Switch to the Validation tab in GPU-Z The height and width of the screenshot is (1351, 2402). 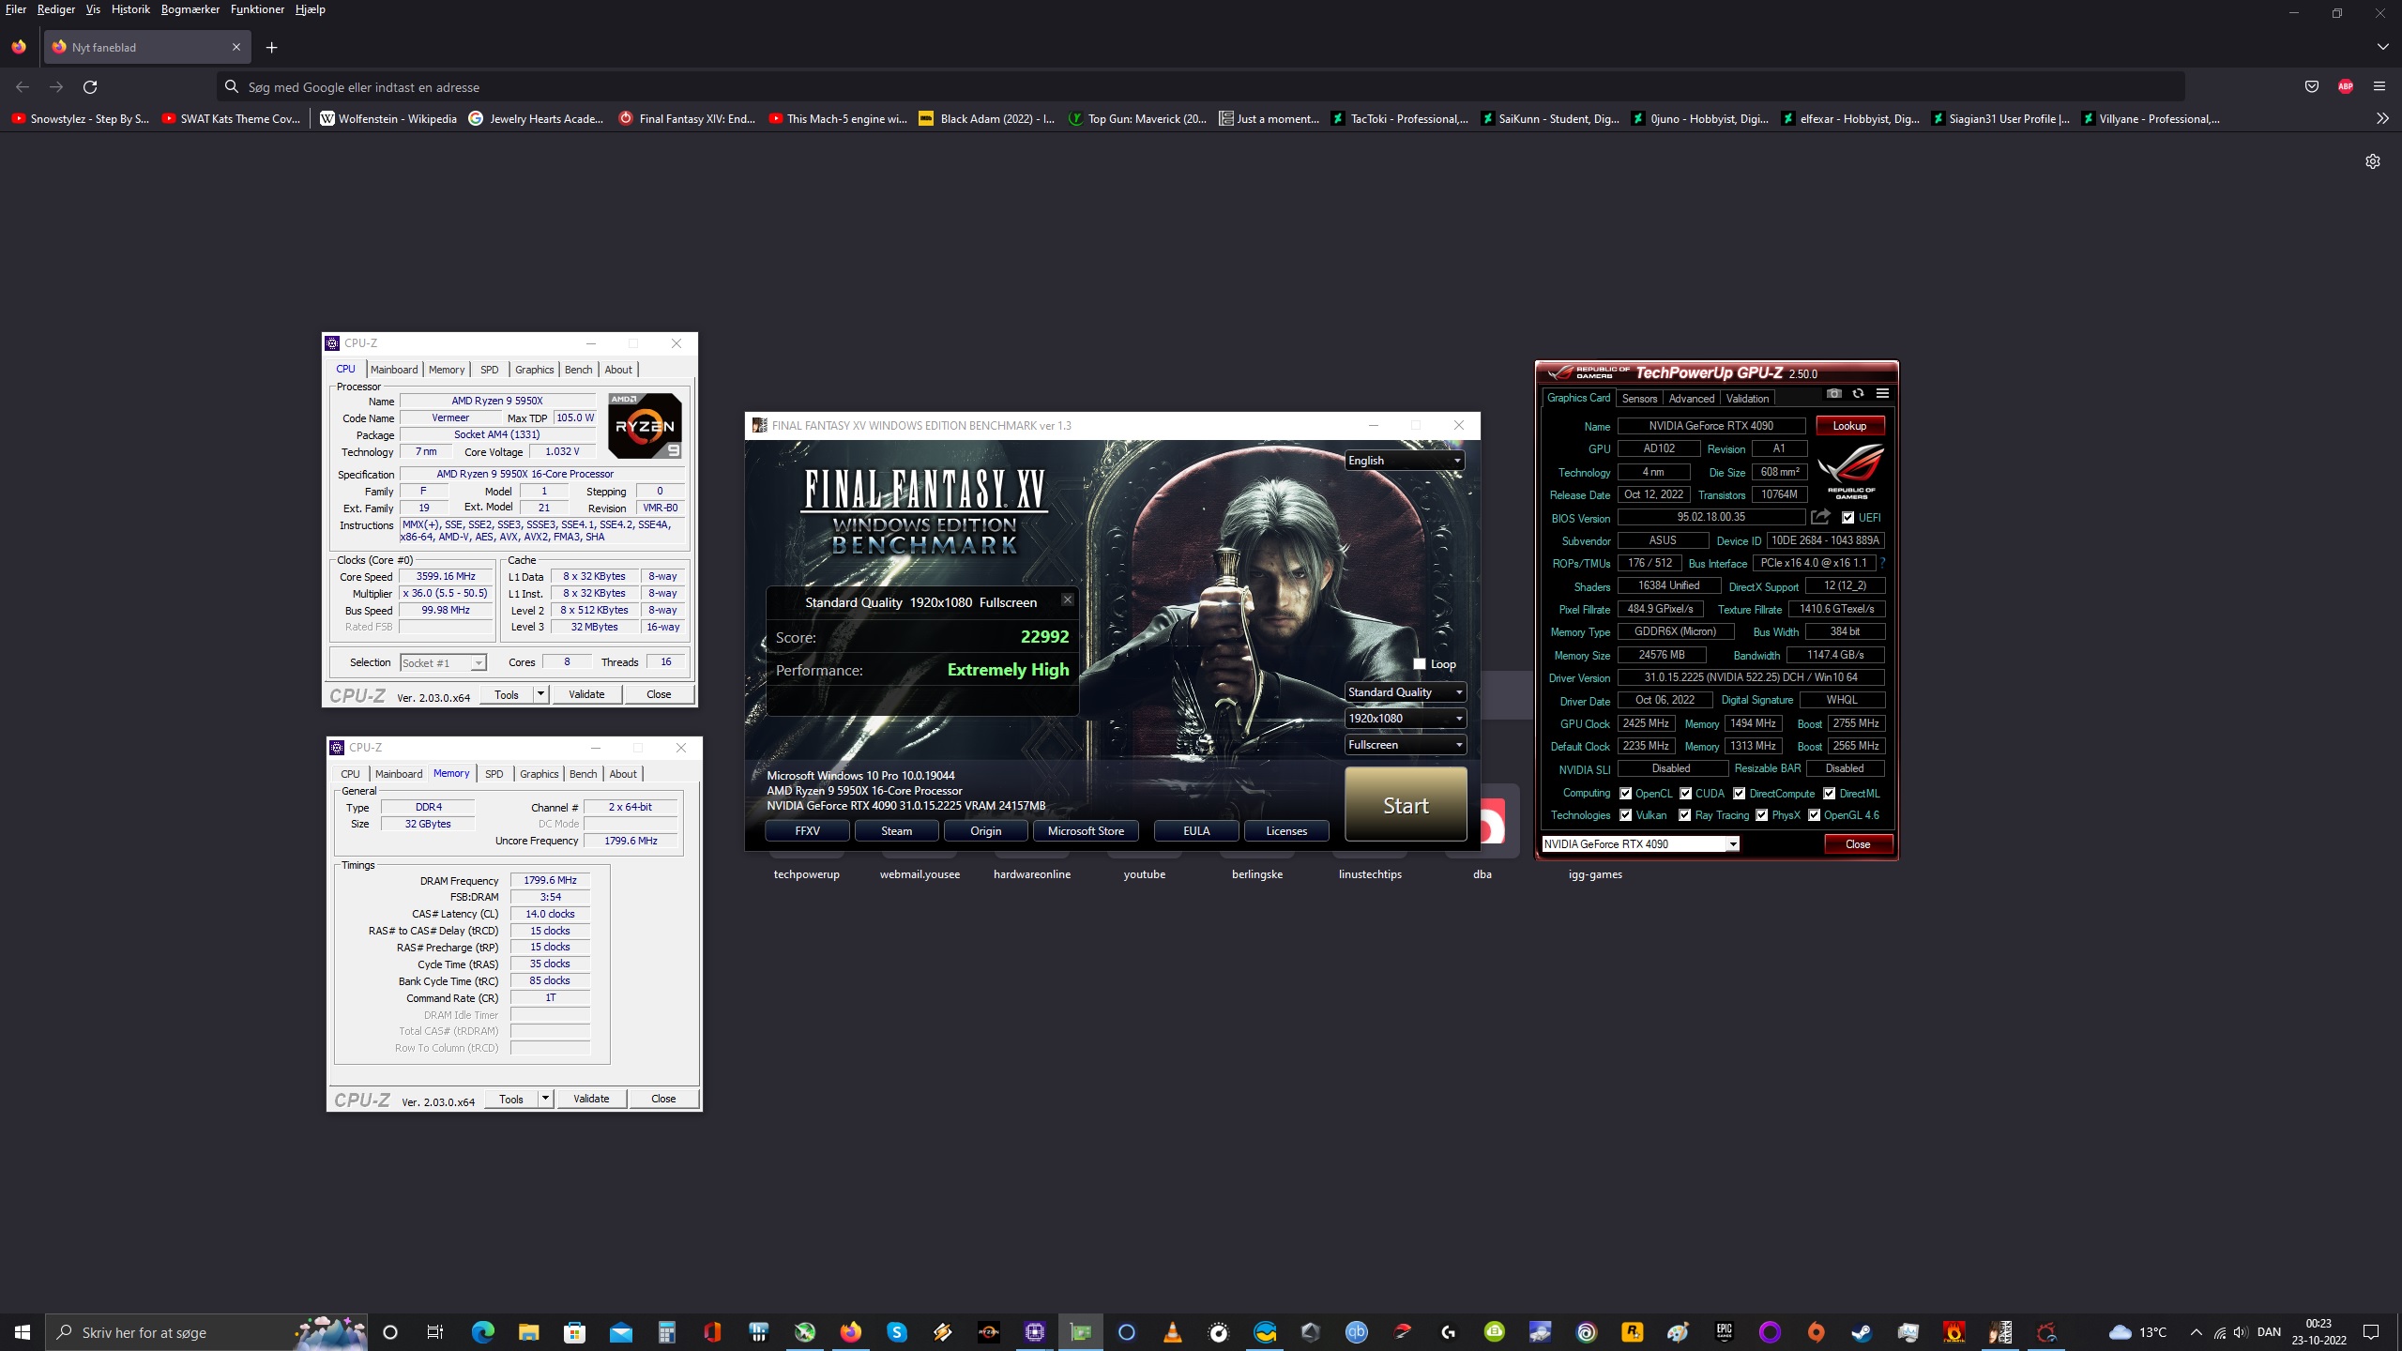[1747, 399]
